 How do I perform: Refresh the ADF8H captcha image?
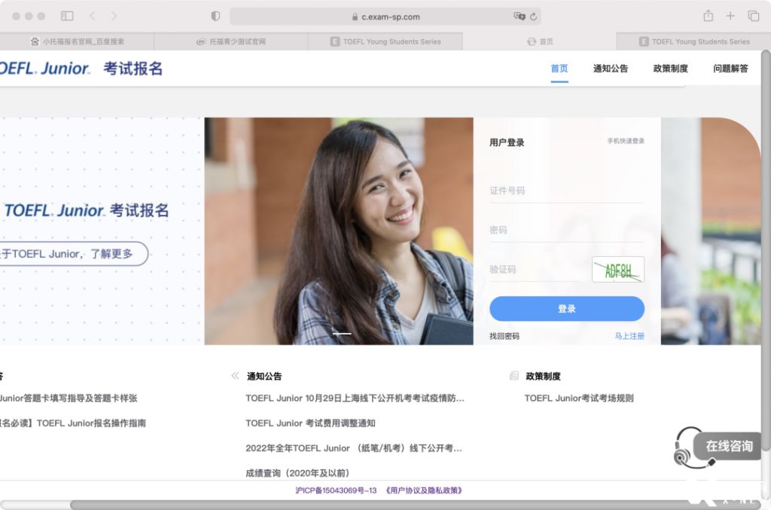(x=617, y=270)
